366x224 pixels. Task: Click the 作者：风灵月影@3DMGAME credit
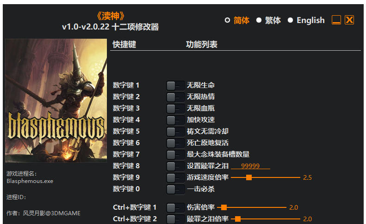(43, 213)
